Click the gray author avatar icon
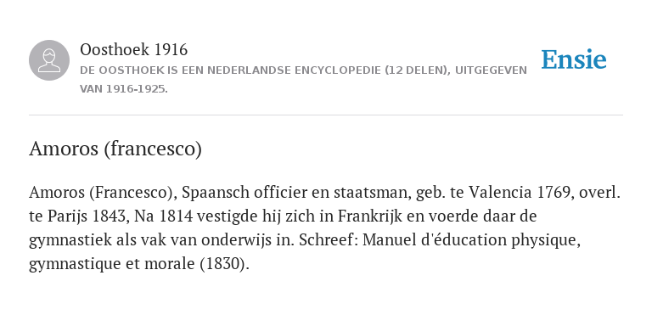Viewport: 652px width, 326px height. [49, 60]
